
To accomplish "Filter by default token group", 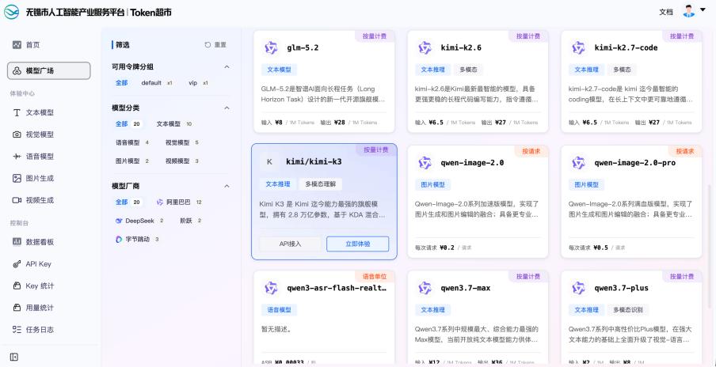I will (x=157, y=83).
